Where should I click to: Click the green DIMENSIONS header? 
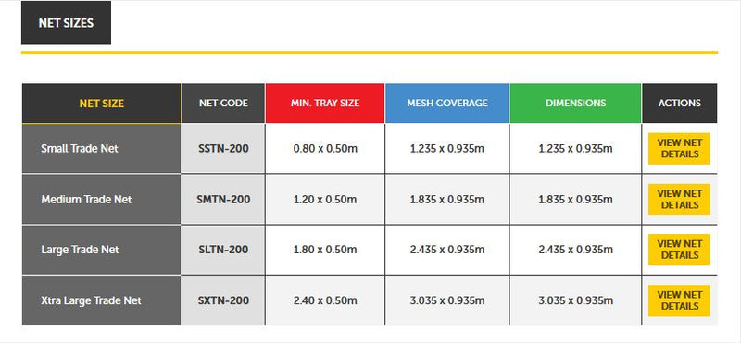point(575,104)
